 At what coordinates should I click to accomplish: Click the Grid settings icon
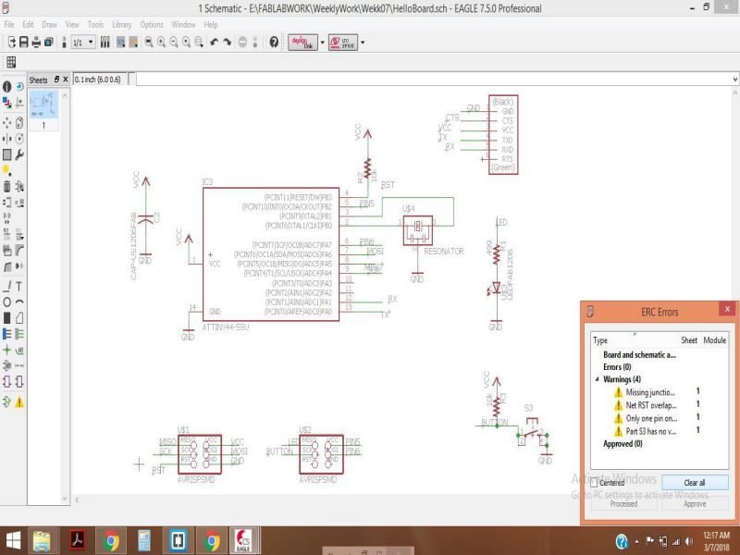pos(11,62)
